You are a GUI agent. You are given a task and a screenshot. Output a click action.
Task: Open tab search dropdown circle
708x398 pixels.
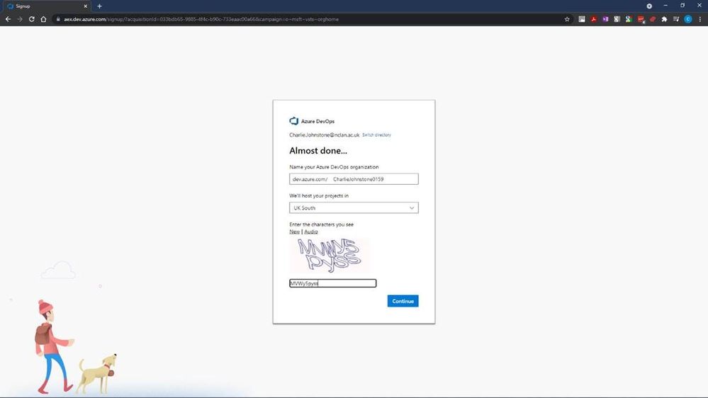tap(649, 6)
